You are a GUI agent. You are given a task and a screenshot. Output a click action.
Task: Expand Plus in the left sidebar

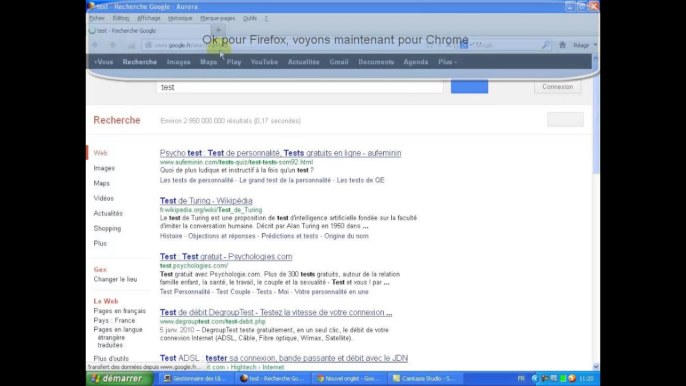pos(100,243)
